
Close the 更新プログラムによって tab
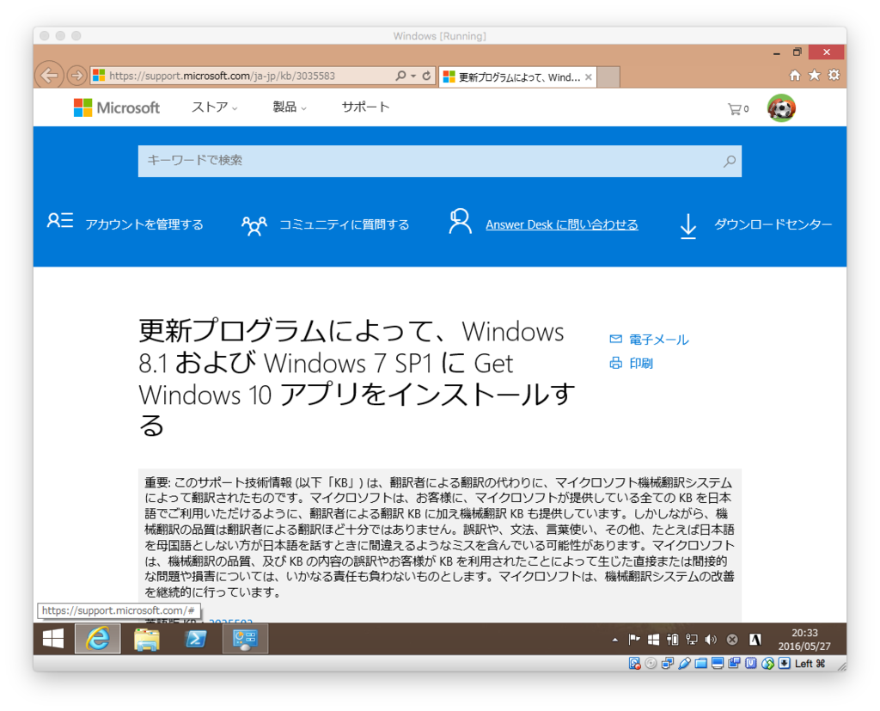588,77
